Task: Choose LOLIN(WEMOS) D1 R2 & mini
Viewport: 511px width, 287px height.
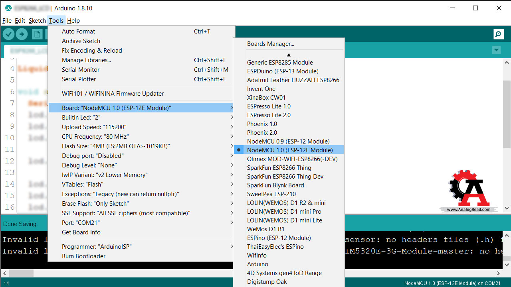Action: pyautogui.click(x=289, y=202)
